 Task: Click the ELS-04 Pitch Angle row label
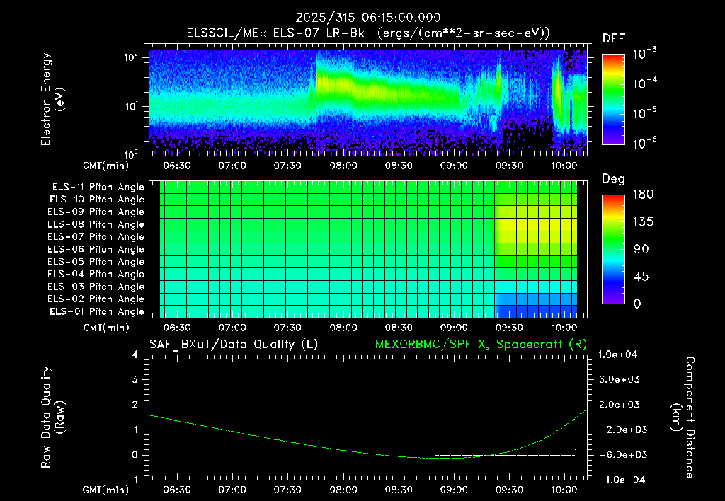coord(96,275)
